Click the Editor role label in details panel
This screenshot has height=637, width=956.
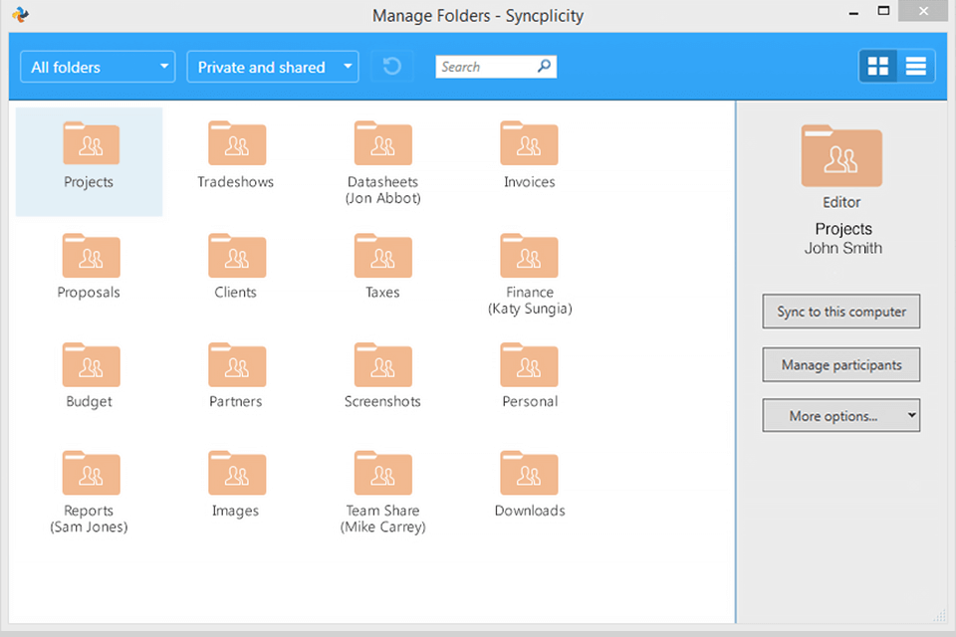point(841,202)
